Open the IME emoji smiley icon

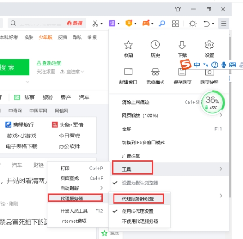(x=214, y=65)
